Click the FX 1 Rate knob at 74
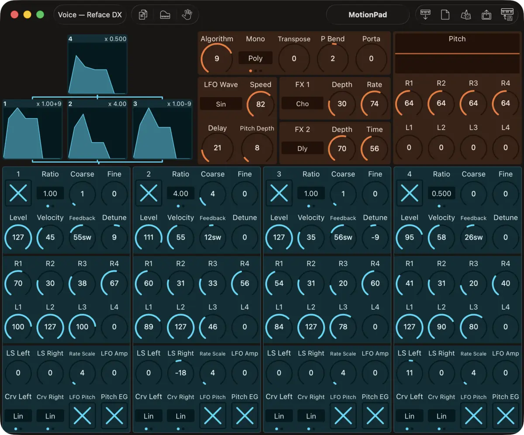 374,104
